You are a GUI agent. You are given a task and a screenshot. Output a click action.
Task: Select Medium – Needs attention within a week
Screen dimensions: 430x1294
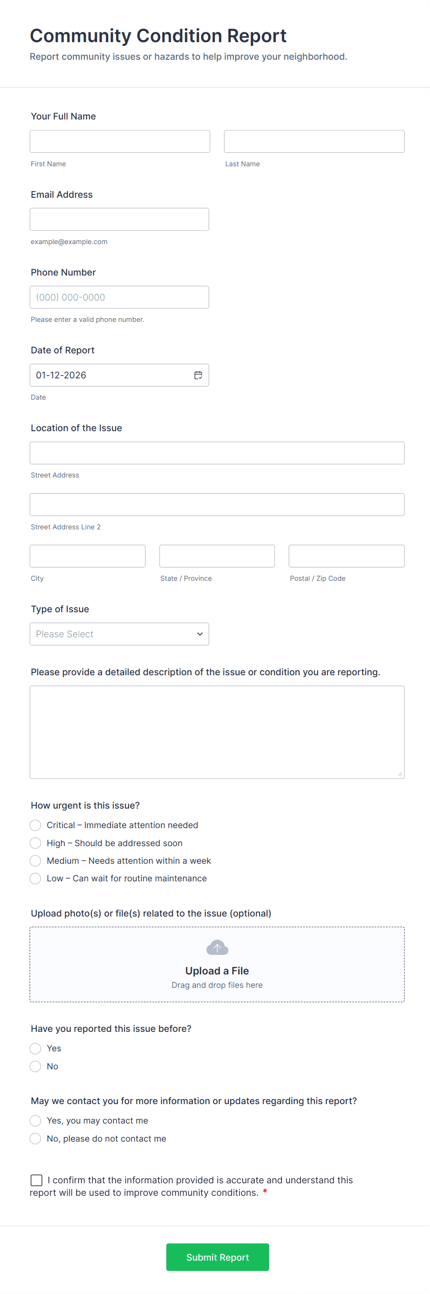(35, 861)
